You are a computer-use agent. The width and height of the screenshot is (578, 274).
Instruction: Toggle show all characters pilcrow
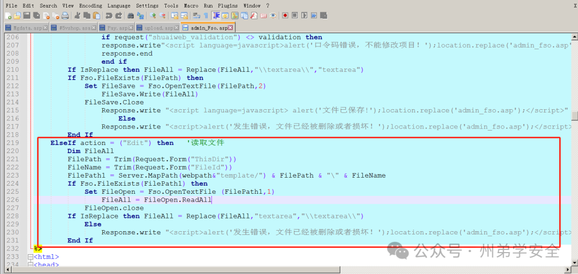coord(206,16)
